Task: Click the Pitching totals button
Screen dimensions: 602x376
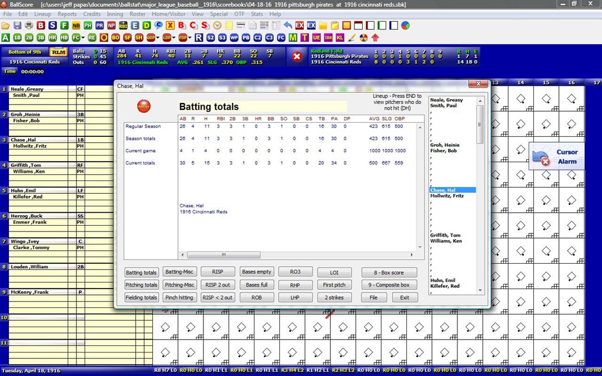Action: coord(141,285)
